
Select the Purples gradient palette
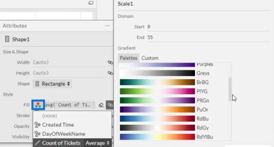(166, 64)
